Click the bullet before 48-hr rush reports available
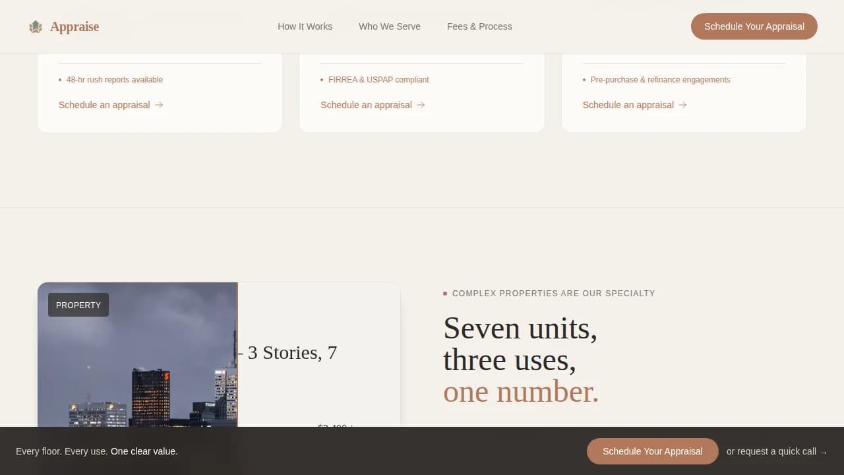The width and height of the screenshot is (844, 475). pyautogui.click(x=59, y=80)
